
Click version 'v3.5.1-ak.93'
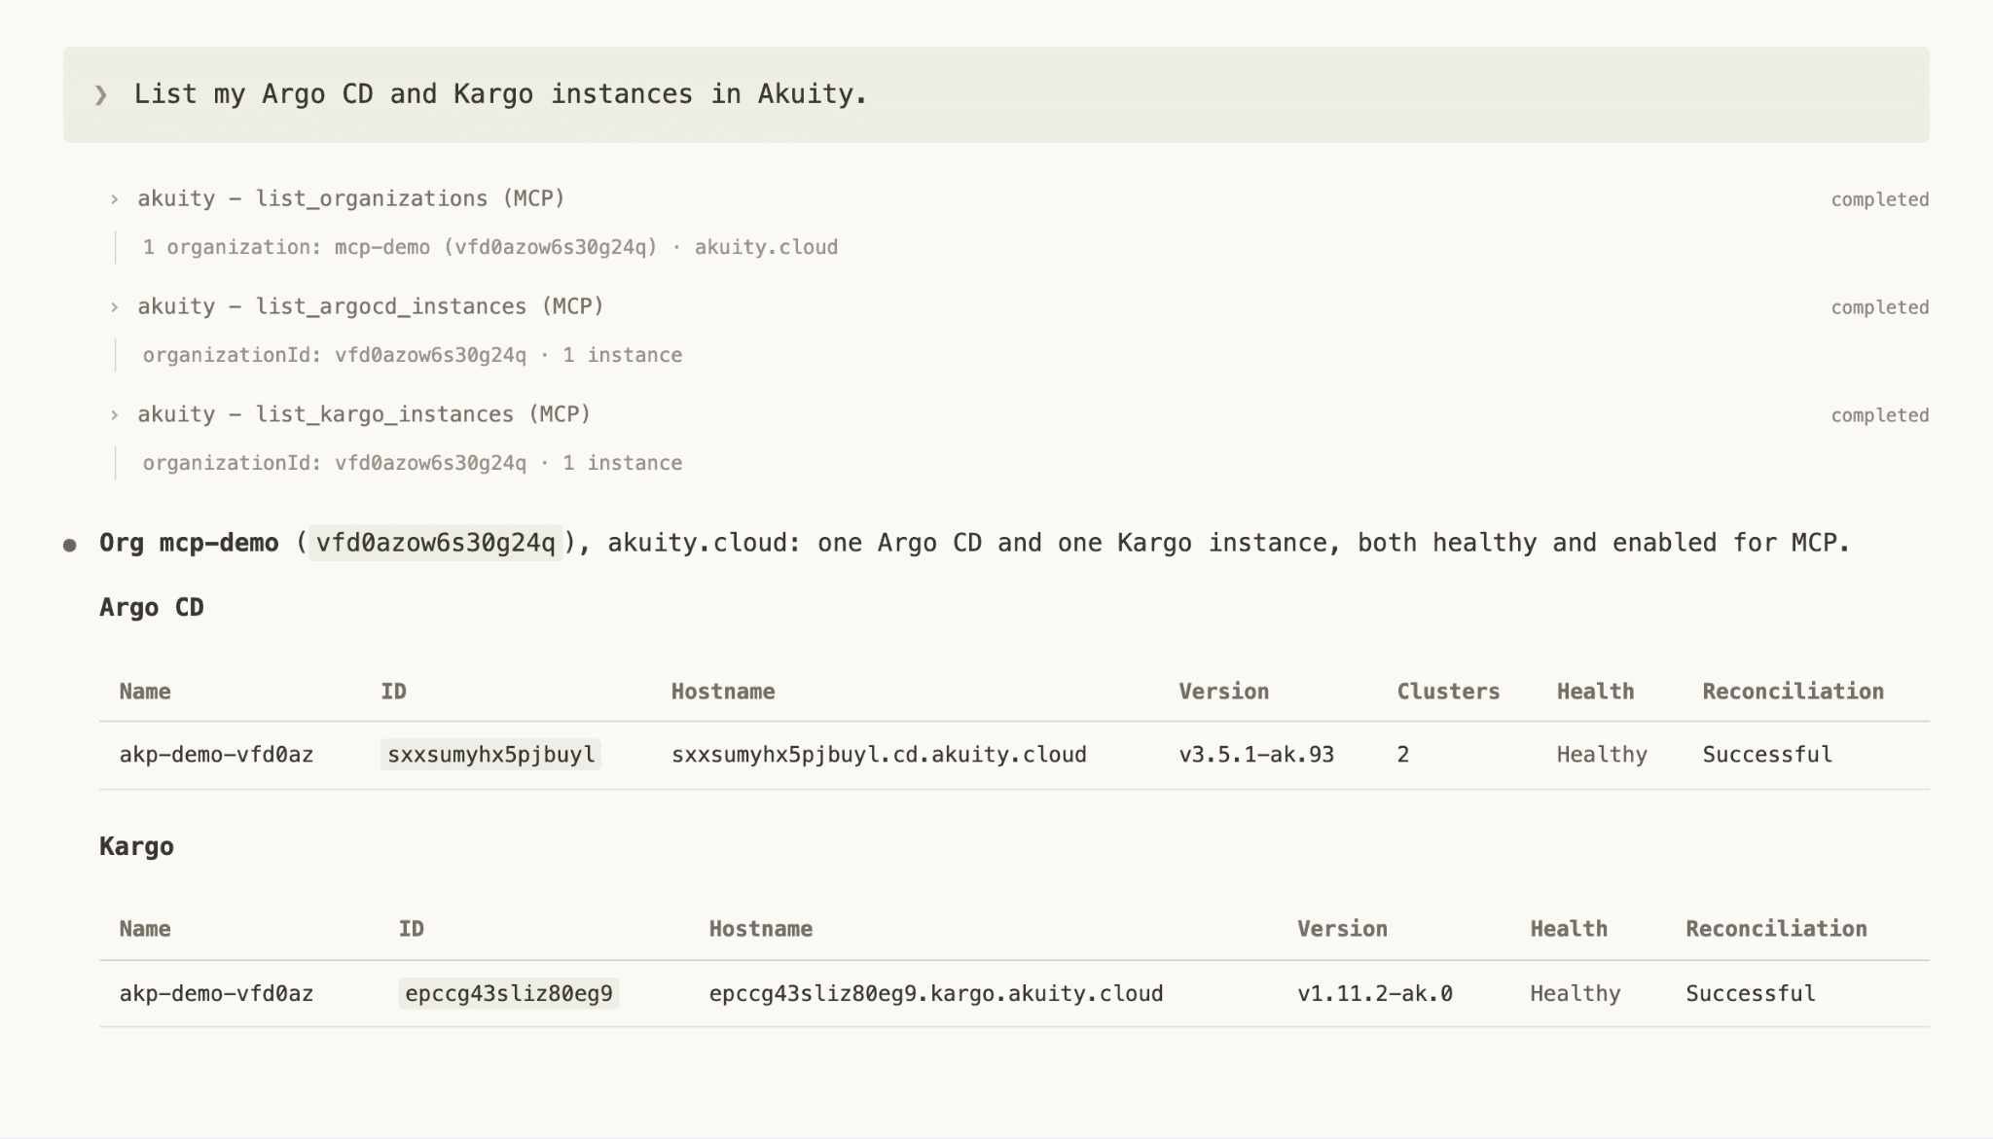(x=1256, y=755)
